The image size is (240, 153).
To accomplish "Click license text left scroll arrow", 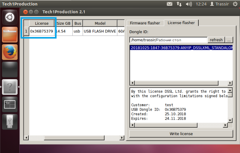I will point(132,125).
